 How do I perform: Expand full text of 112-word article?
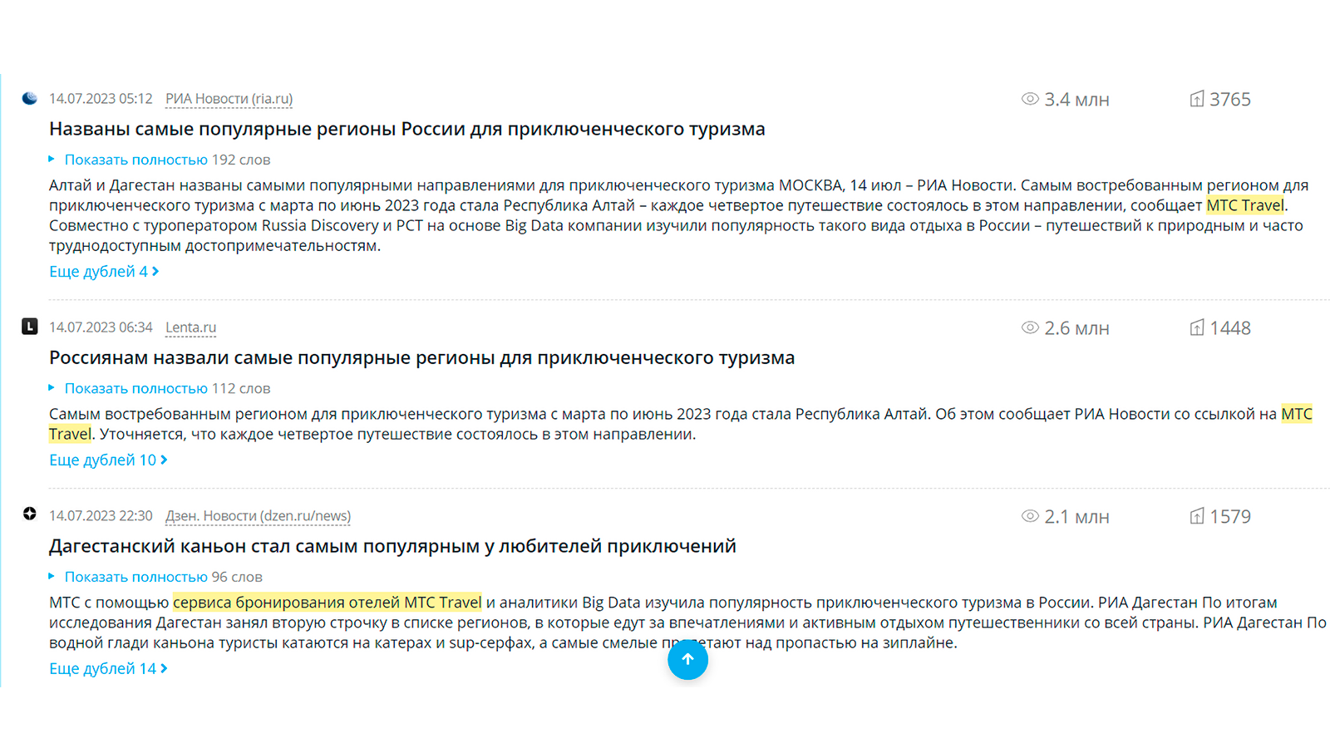tap(135, 388)
